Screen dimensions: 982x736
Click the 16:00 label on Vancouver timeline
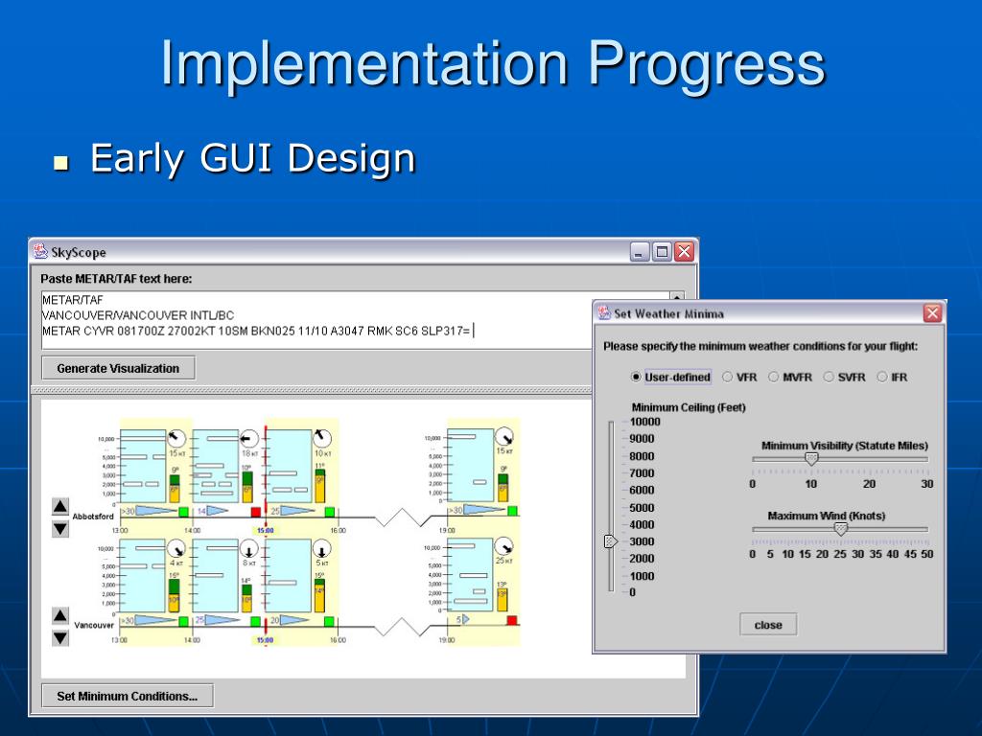[x=339, y=640]
